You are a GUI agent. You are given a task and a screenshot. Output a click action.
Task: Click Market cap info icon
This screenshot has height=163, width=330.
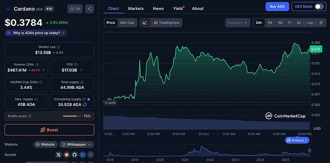[x=59, y=47]
